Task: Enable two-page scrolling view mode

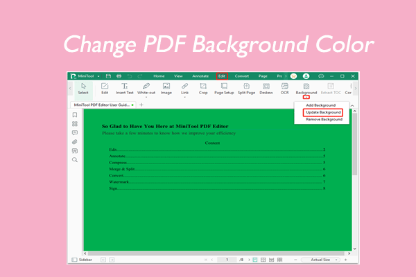Action: pos(279,260)
